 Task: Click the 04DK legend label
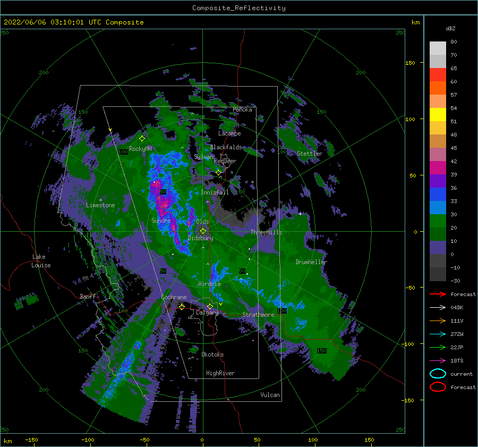(457, 308)
